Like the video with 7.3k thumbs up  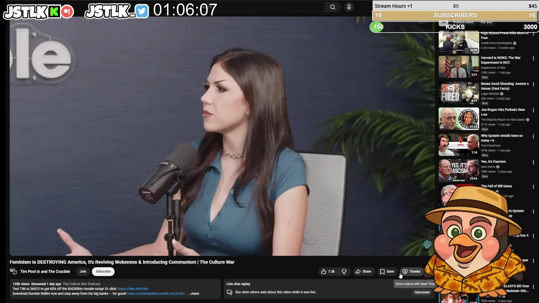(x=328, y=271)
